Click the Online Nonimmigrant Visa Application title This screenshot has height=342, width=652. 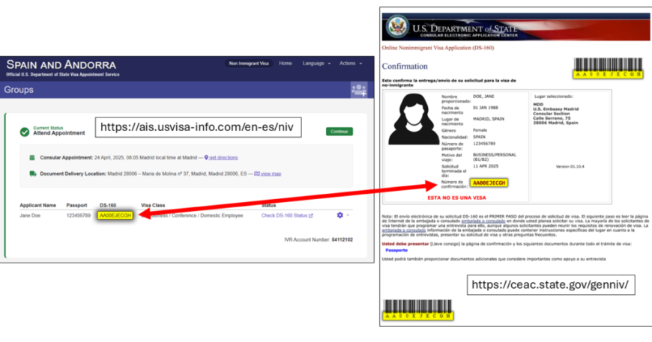[438, 48]
